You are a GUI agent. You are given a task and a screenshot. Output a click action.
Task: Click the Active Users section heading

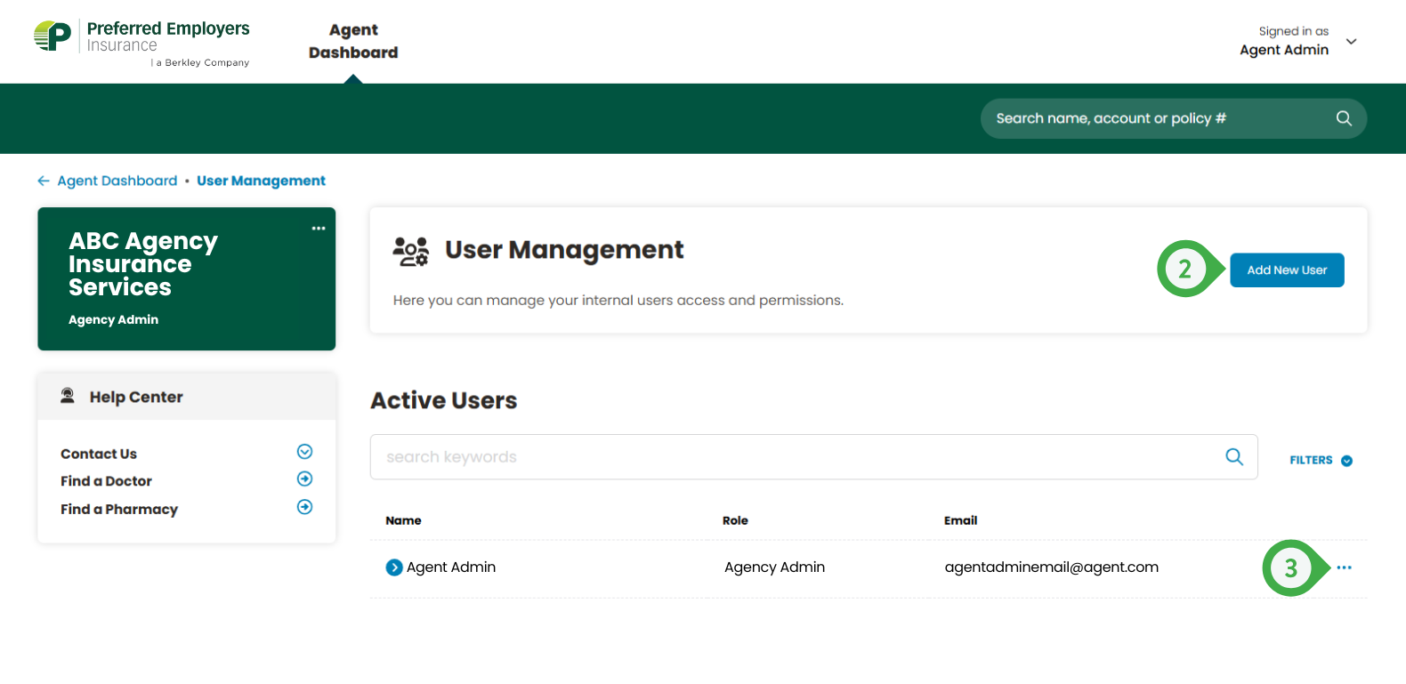click(443, 400)
